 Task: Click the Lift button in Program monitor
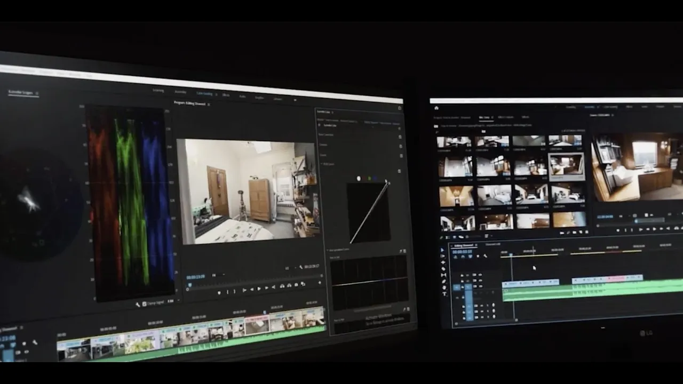(x=282, y=286)
